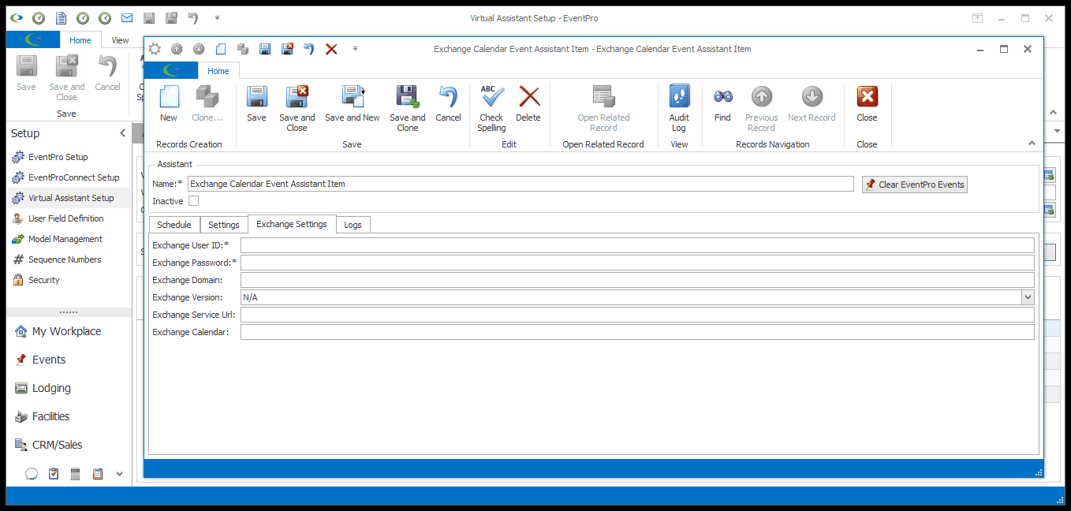This screenshot has width=1071, height=511.
Task: Click the gear icon in dialog title bar
Action: [x=155, y=49]
